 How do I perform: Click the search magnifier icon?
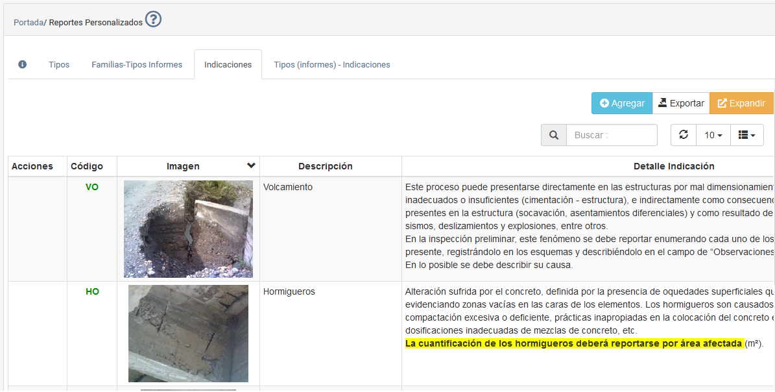[554, 135]
